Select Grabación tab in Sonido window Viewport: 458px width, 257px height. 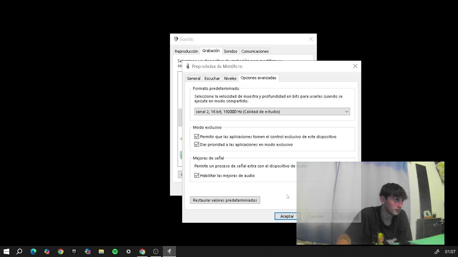[211, 51]
